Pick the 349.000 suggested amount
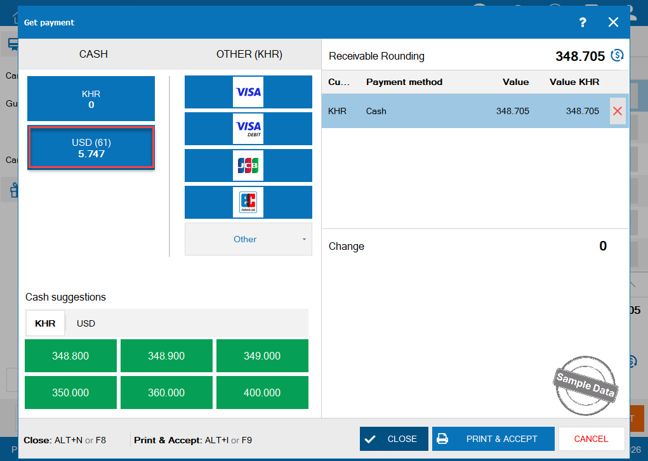648x461 pixels. point(262,356)
